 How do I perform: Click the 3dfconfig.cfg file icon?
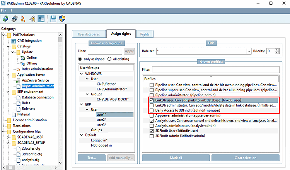18,154
